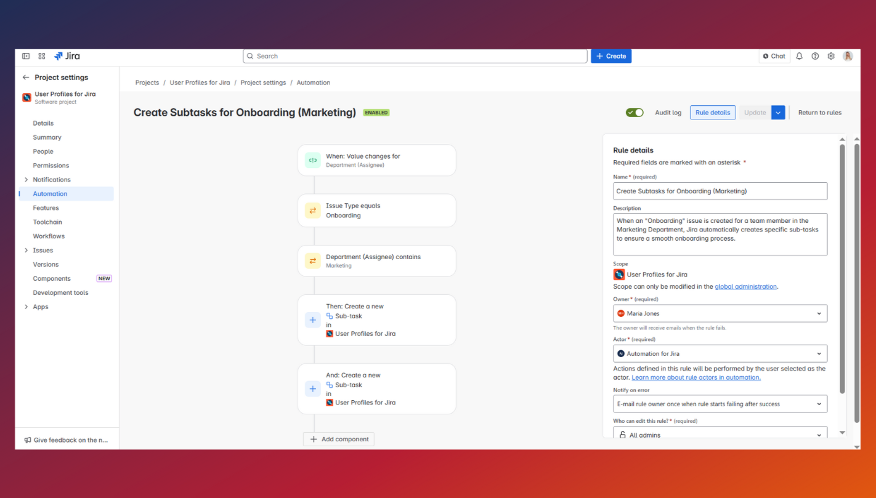Viewport: 876px width, 498px height.
Task: Click the Scope project icon in Rule details
Action: pyautogui.click(x=619, y=275)
